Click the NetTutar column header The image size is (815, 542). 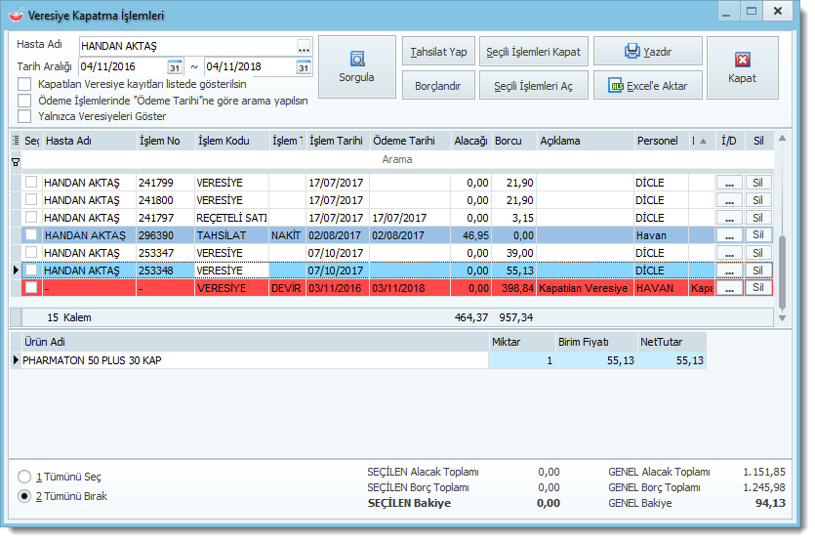click(x=672, y=342)
